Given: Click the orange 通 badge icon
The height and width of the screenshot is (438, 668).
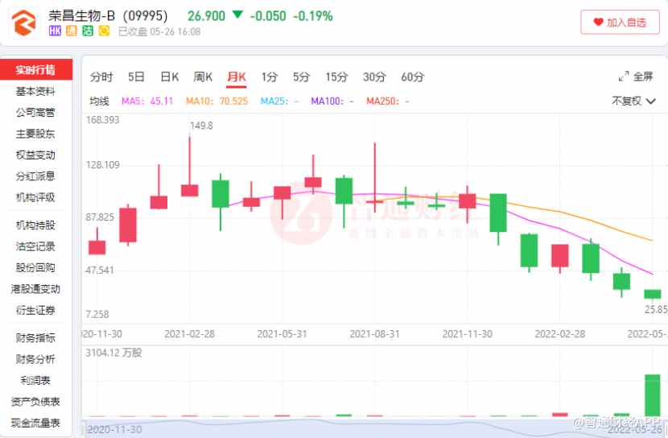Looking at the screenshot, I should tap(72, 31).
